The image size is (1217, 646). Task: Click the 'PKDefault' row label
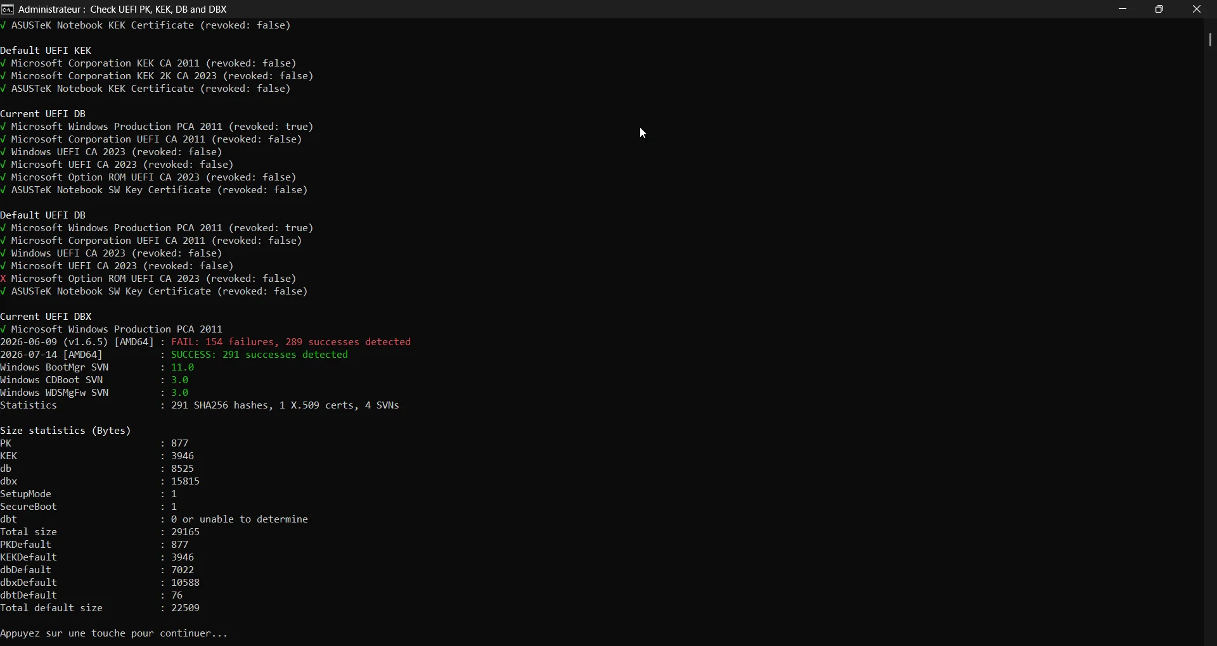coord(27,545)
